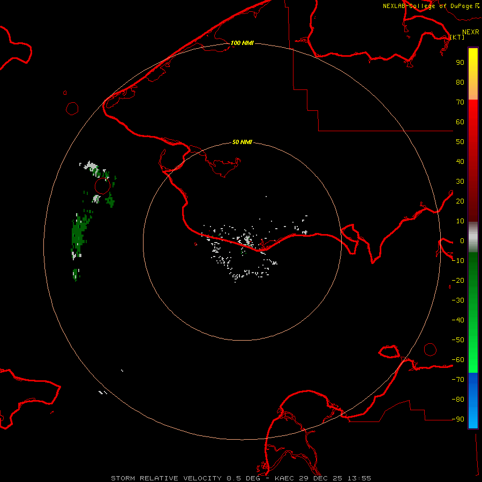The width and height of the screenshot is (482, 482).
Task: Pick the gray zero-velocity color bar segment
Action: pos(473,237)
